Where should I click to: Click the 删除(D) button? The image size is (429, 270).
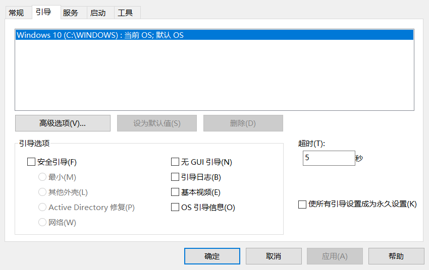tap(243, 123)
